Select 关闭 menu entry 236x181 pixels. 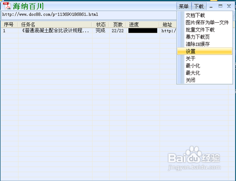(x=205, y=80)
